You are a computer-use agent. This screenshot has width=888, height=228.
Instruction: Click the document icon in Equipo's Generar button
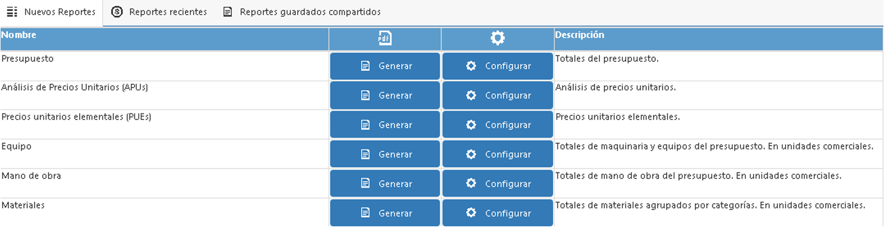point(365,154)
